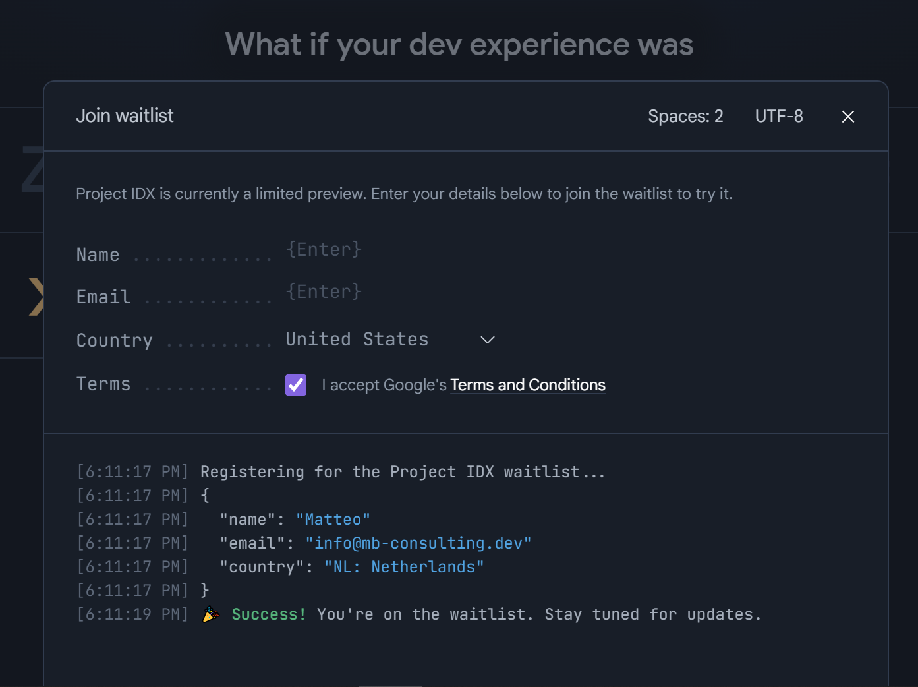This screenshot has height=687, width=918.
Task: Click the "Matteo" name value in log
Action: 333,520
